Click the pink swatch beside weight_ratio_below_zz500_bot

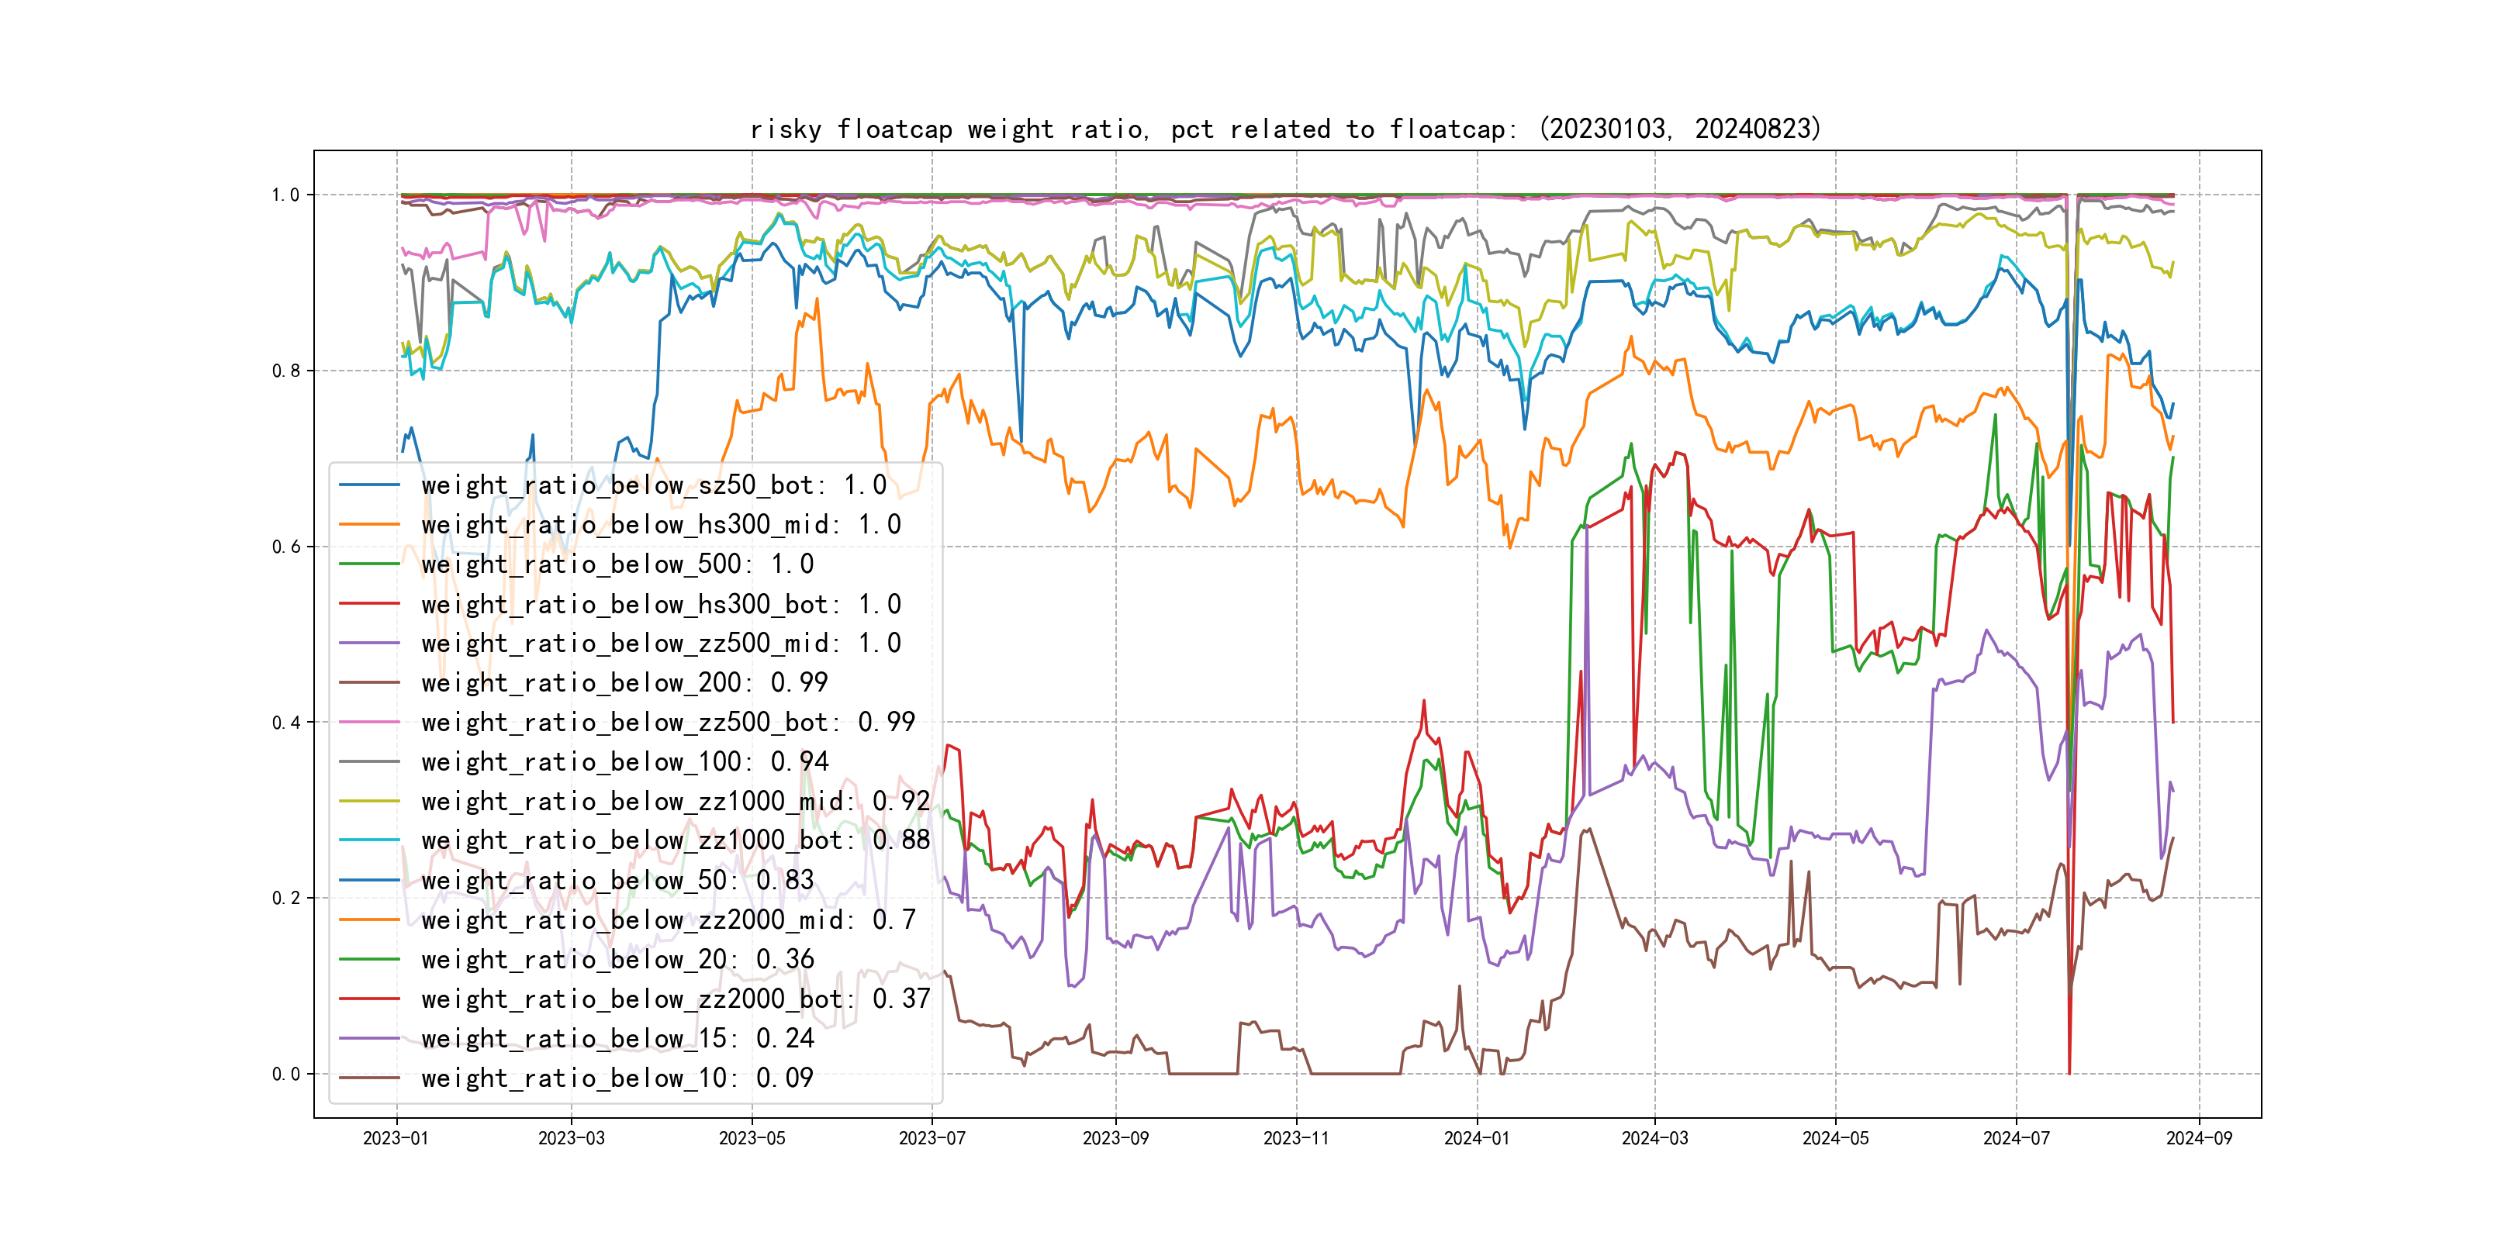pyautogui.click(x=368, y=723)
